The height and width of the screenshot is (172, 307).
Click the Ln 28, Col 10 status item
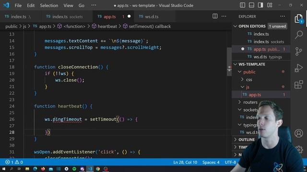[185, 162]
